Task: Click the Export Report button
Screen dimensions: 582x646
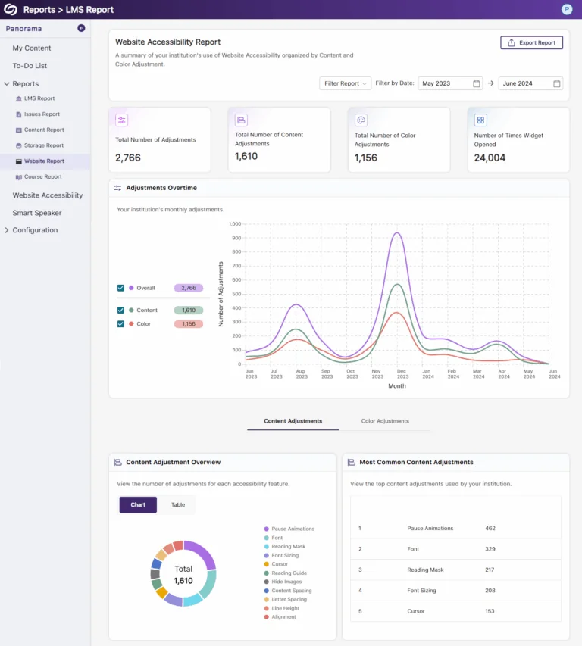Action: (x=531, y=42)
